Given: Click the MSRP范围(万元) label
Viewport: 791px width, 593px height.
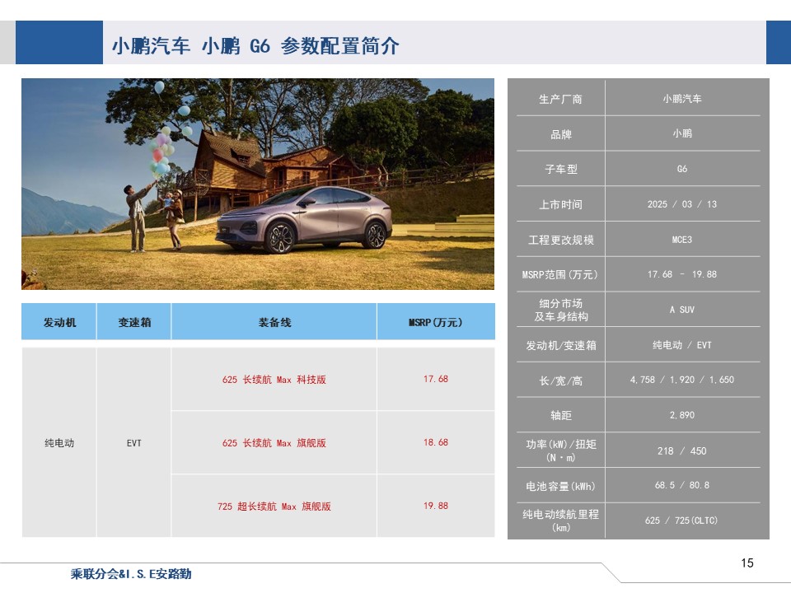Looking at the screenshot, I should tap(560, 275).
